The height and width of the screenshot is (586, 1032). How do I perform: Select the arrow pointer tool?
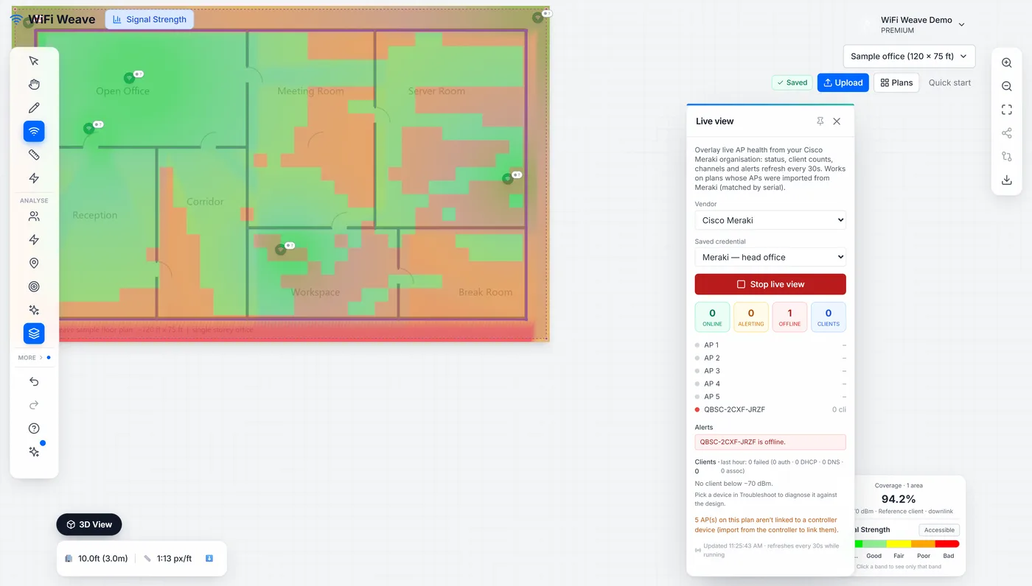pos(34,61)
